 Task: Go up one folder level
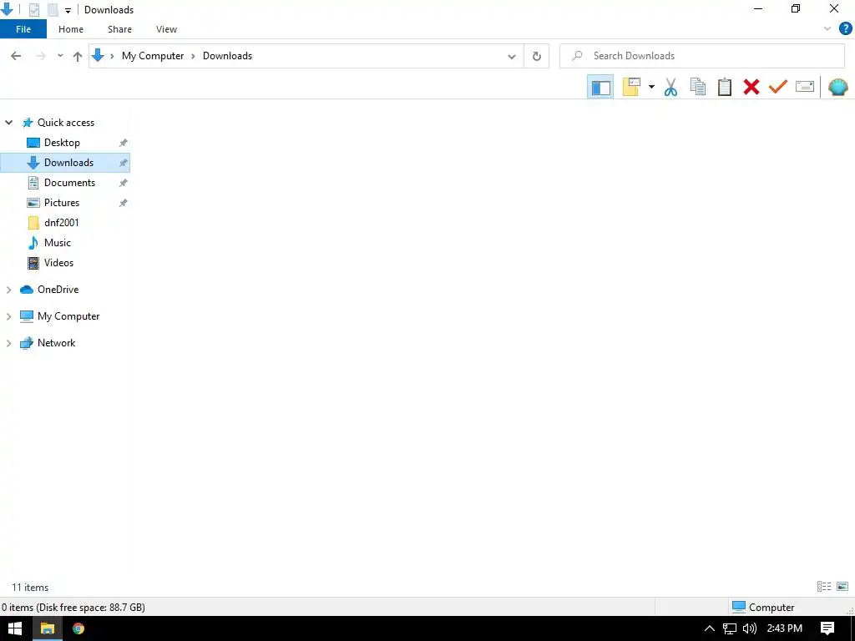pos(78,56)
